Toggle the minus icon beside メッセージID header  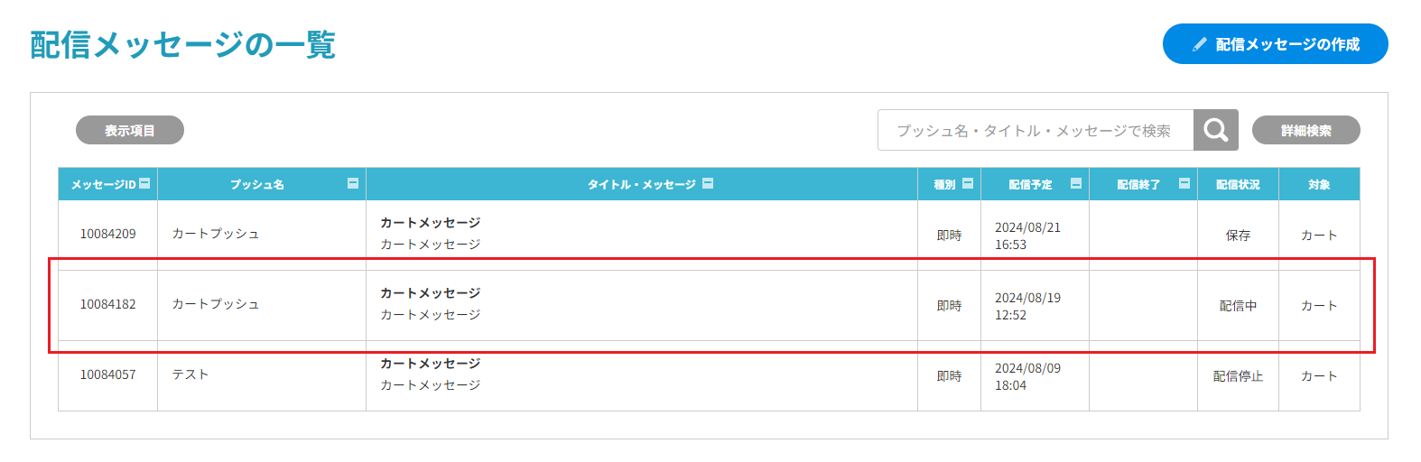(x=144, y=183)
